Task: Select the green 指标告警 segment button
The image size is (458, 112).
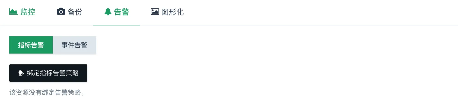Action: pyautogui.click(x=31, y=45)
